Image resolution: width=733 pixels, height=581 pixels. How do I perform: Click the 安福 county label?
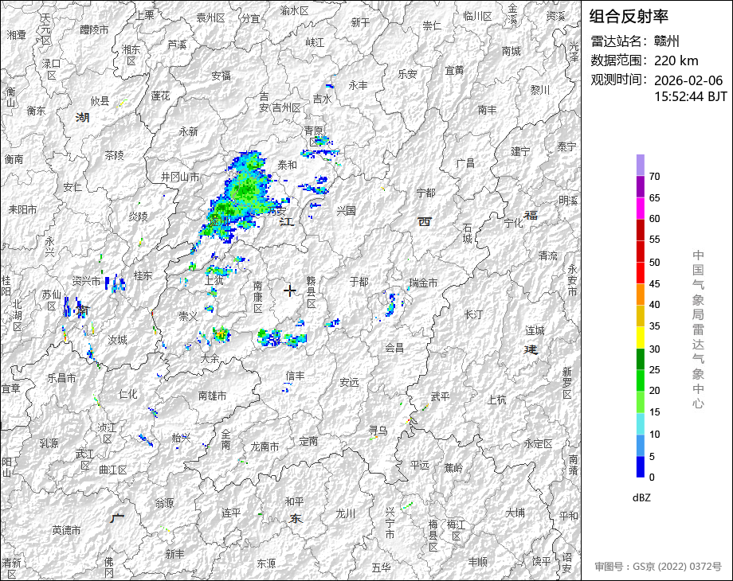(221, 76)
